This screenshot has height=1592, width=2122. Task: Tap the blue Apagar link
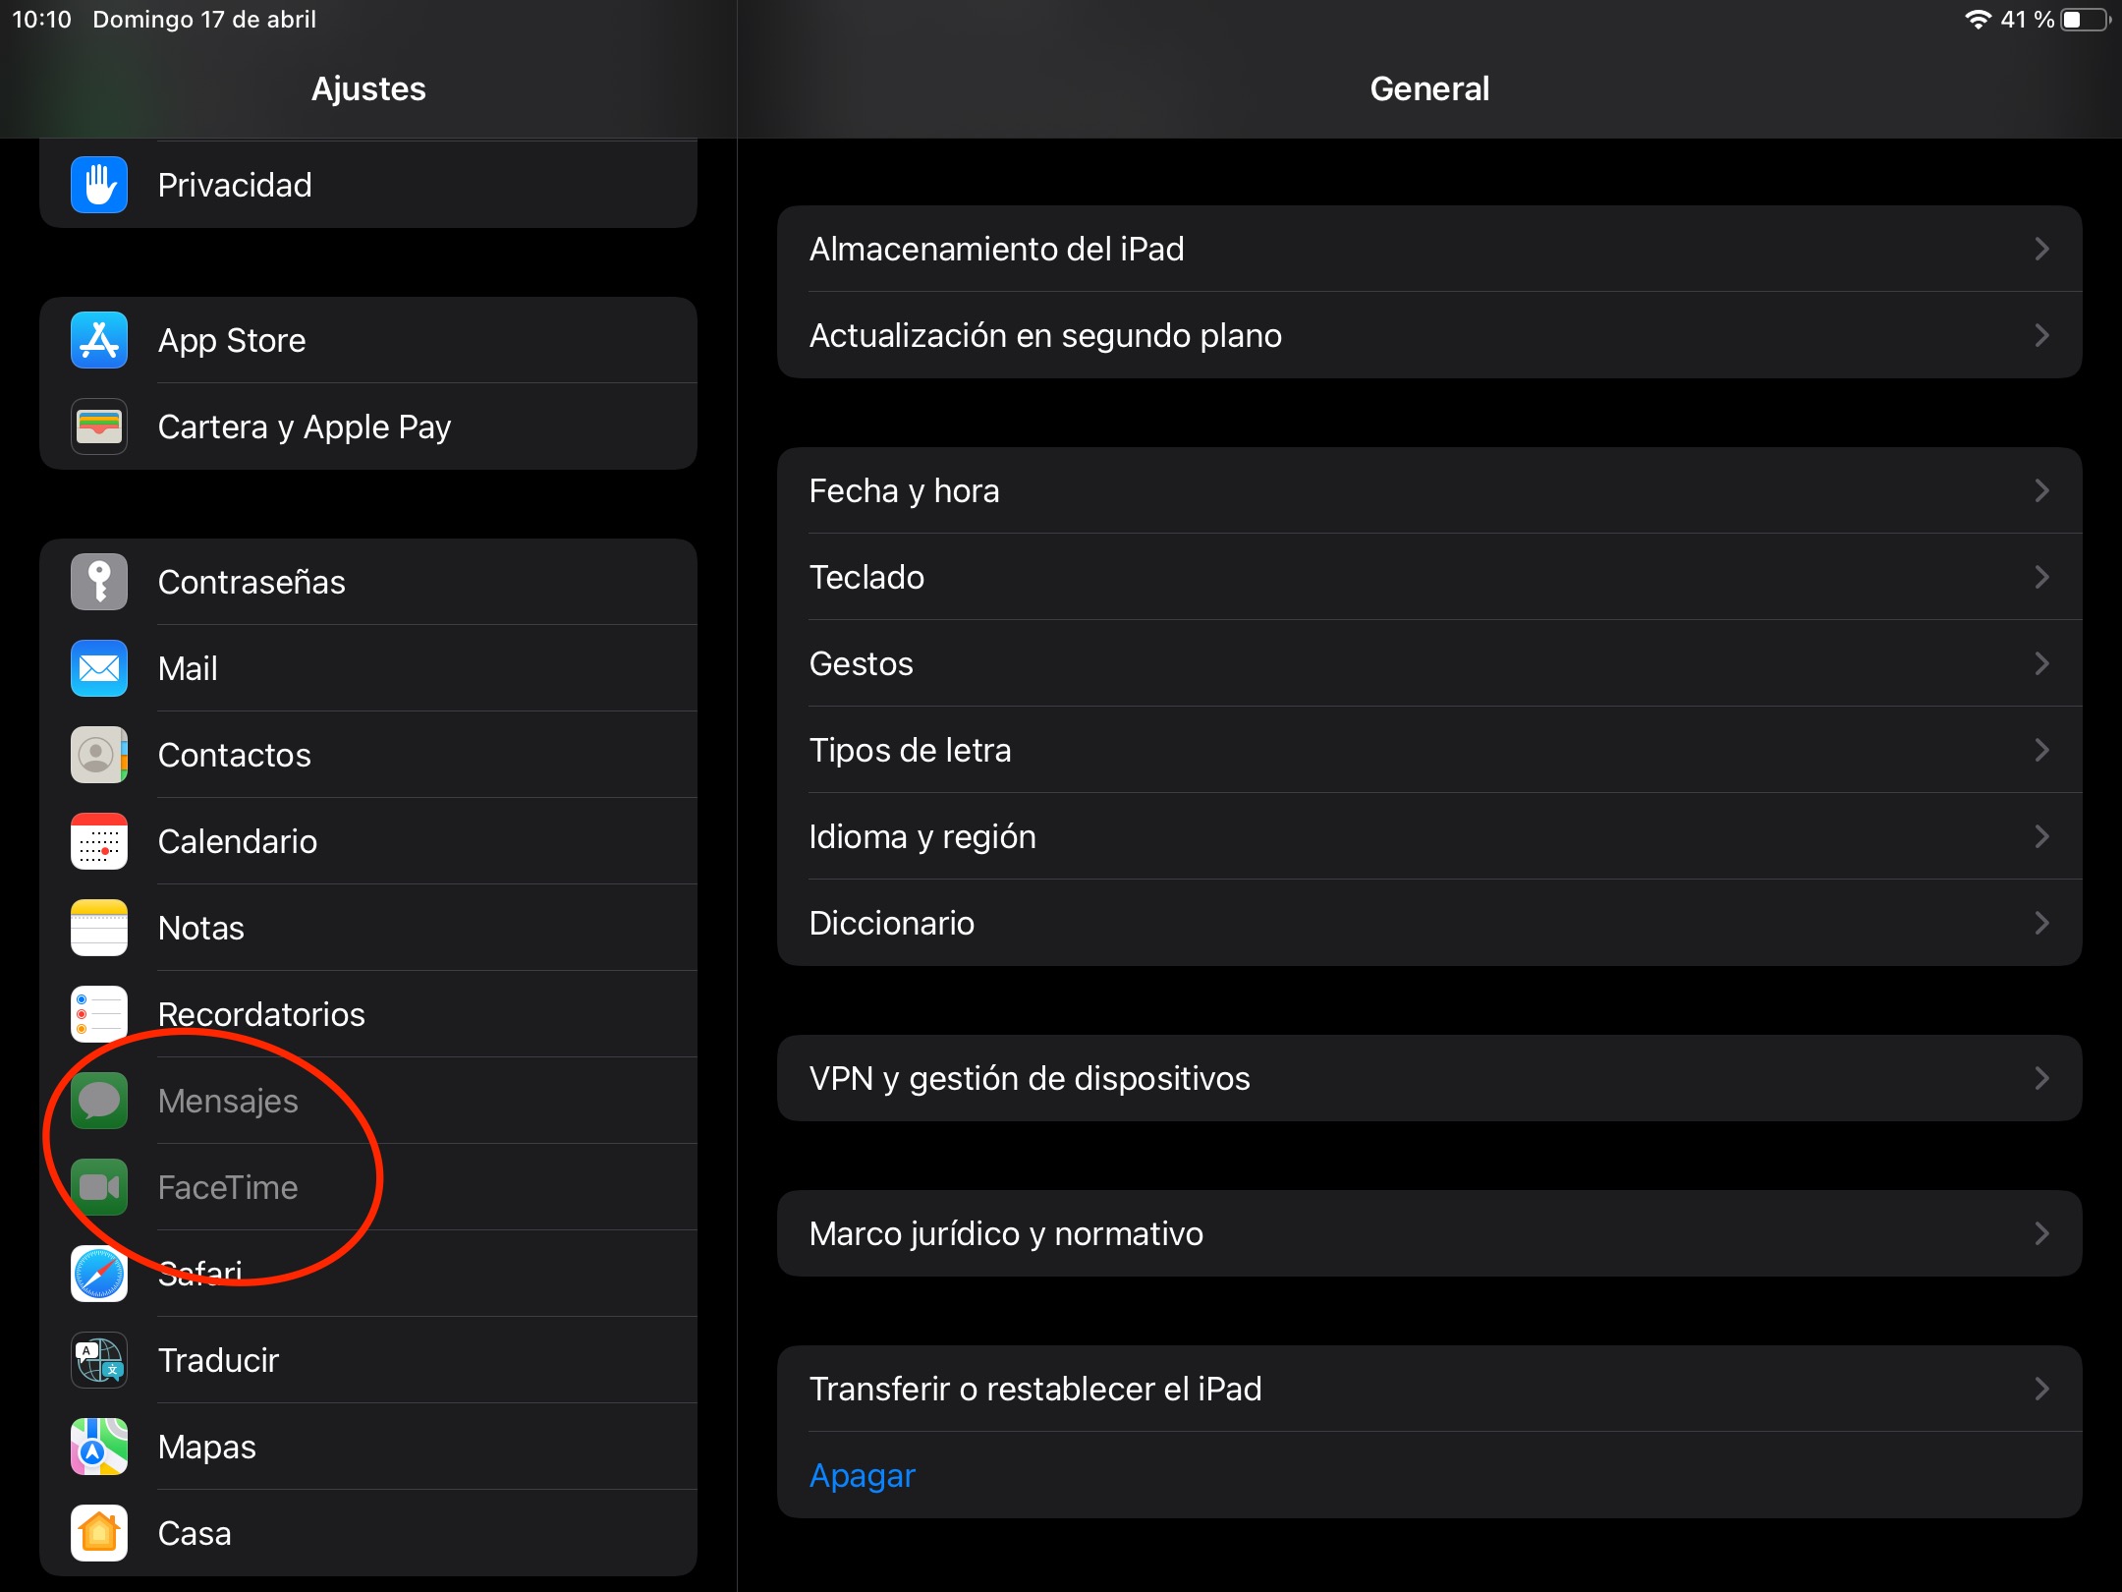click(863, 1475)
